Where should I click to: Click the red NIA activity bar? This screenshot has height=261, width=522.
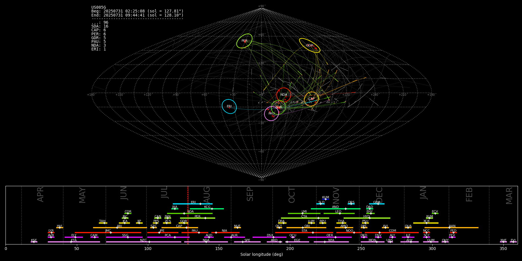[225, 232]
